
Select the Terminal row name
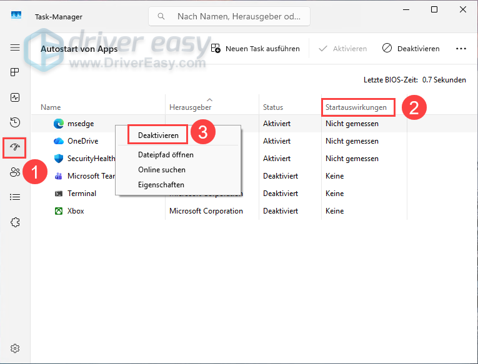point(82,194)
